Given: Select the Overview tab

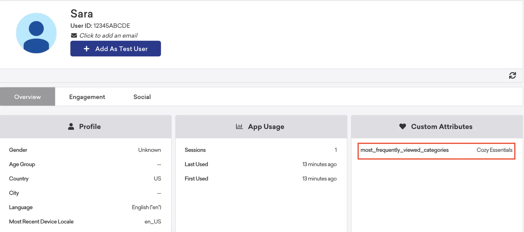Looking at the screenshot, I should pos(28,97).
